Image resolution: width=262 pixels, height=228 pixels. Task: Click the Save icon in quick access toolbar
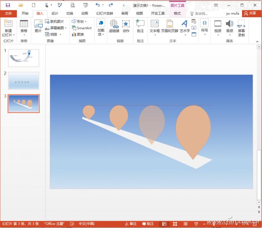point(8,5)
